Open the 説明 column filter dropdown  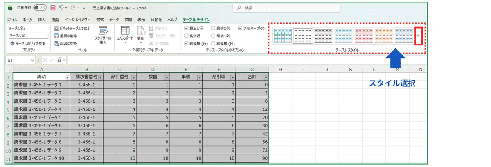[67, 77]
